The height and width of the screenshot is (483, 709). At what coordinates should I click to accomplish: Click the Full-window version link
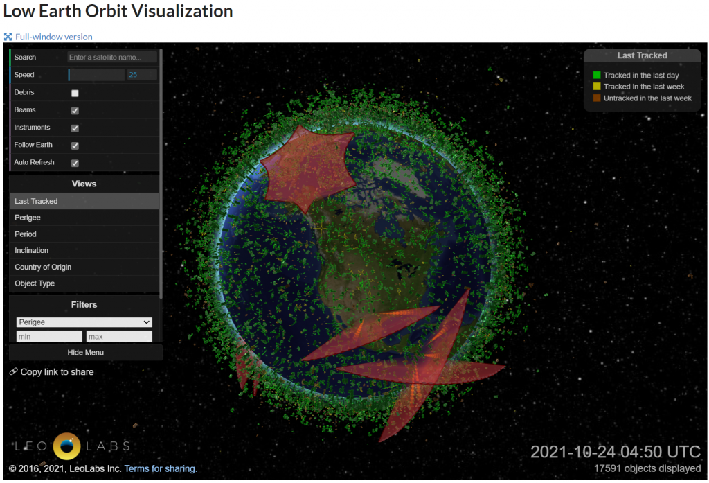pos(53,37)
